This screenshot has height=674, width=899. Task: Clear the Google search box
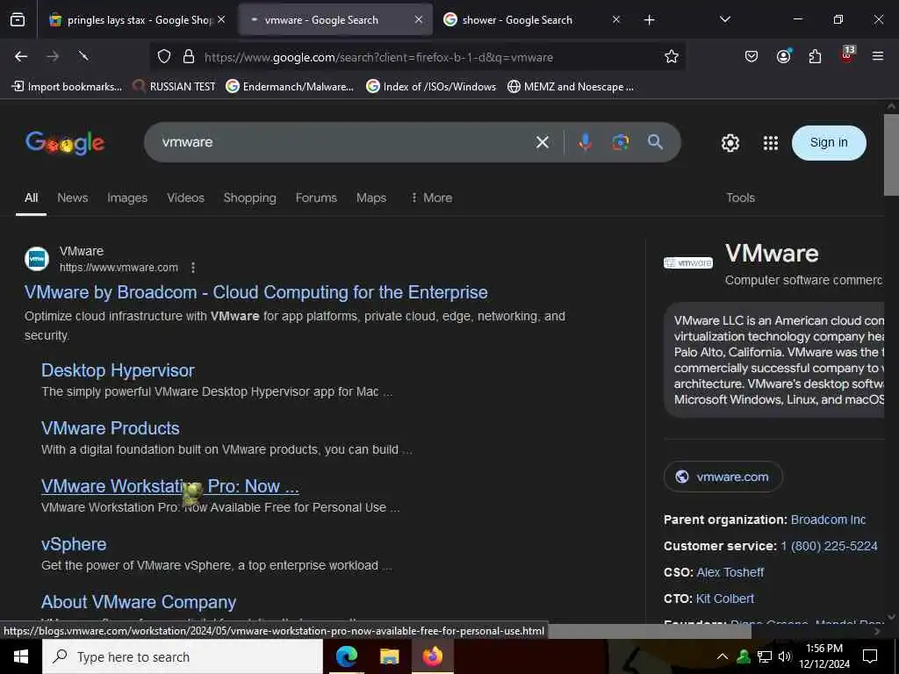click(543, 142)
